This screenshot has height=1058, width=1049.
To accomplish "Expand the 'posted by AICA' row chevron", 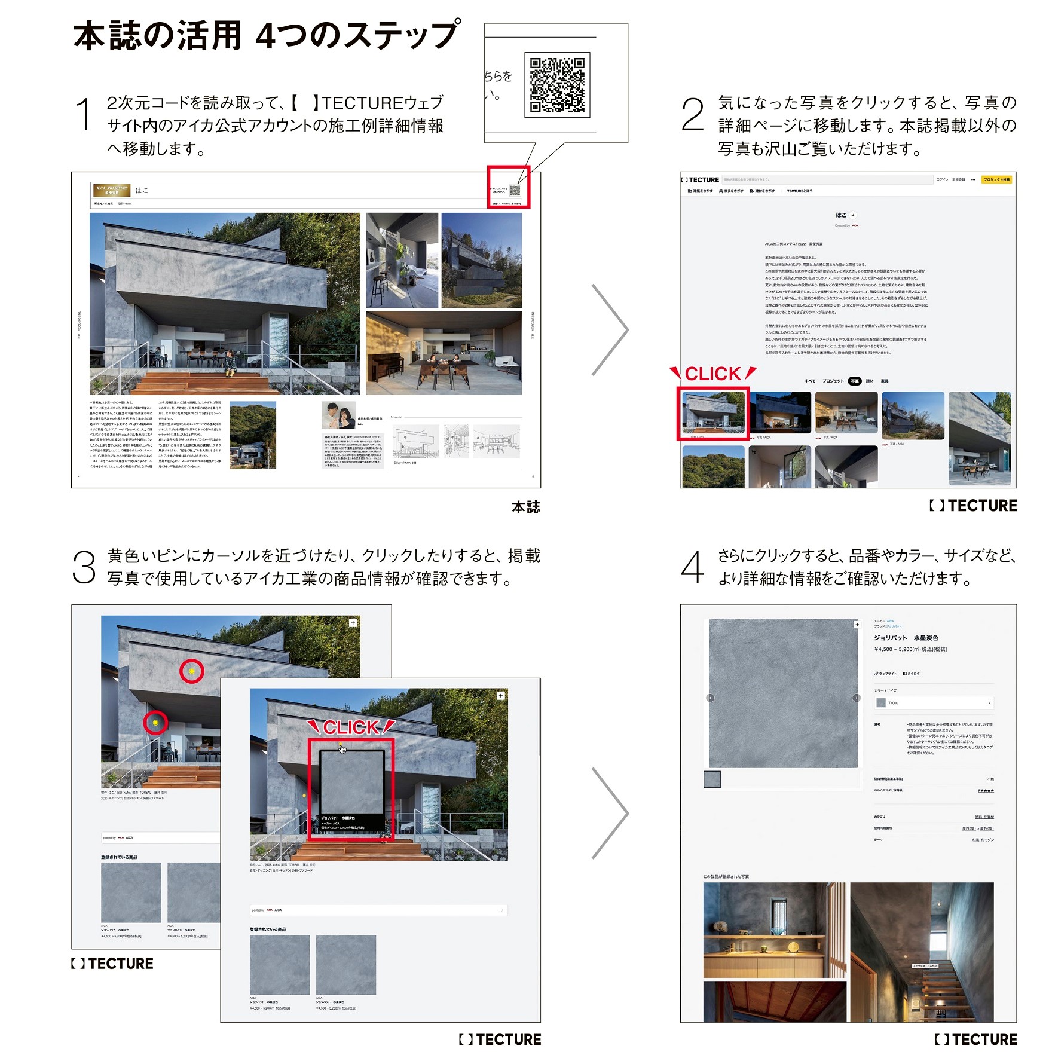I will [502, 910].
